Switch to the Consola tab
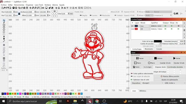 [159, 49]
